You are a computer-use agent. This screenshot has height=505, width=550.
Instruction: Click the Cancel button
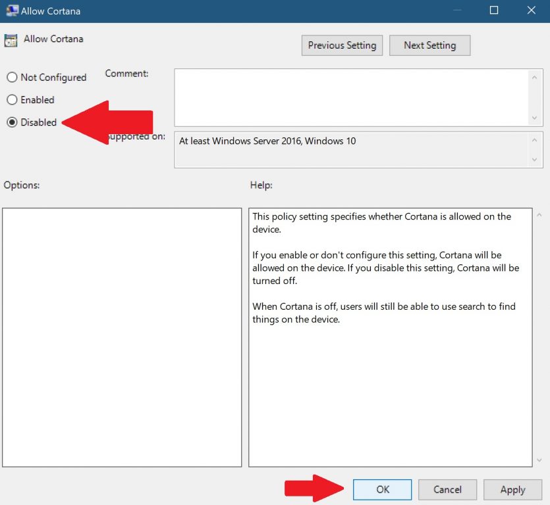pyautogui.click(x=447, y=490)
